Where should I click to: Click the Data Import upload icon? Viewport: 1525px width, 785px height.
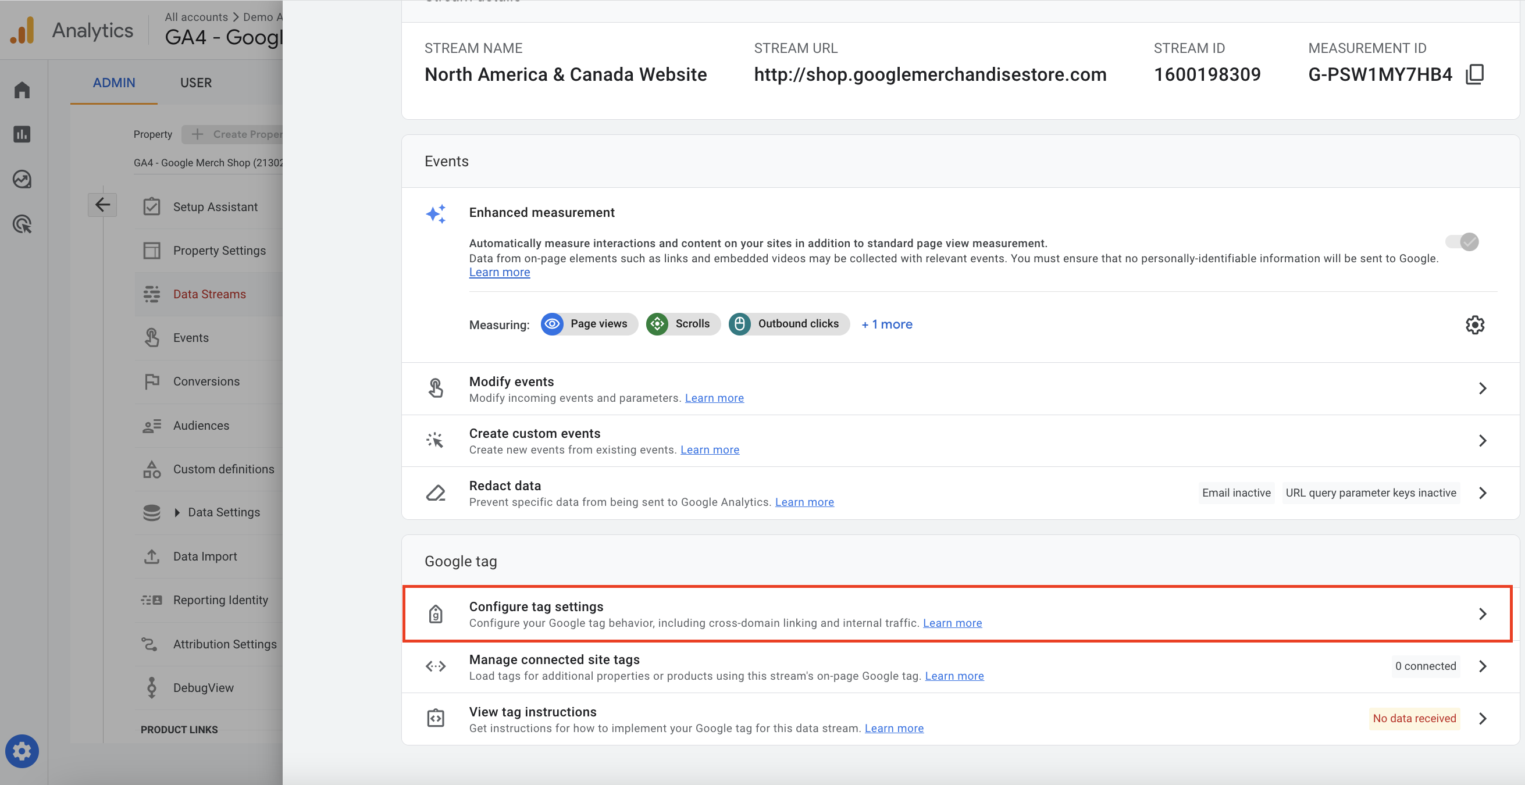click(152, 556)
